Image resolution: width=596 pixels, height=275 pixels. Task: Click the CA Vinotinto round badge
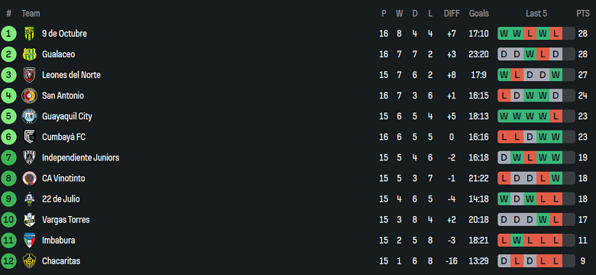click(x=29, y=179)
